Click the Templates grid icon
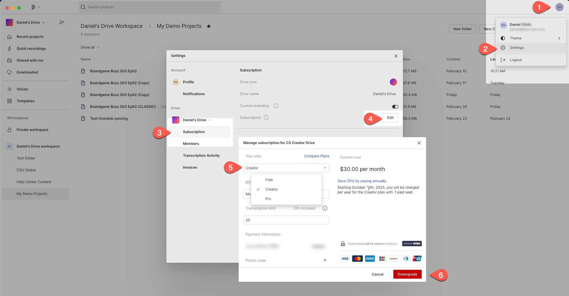Viewport: 569px width, 296px height. [9, 101]
